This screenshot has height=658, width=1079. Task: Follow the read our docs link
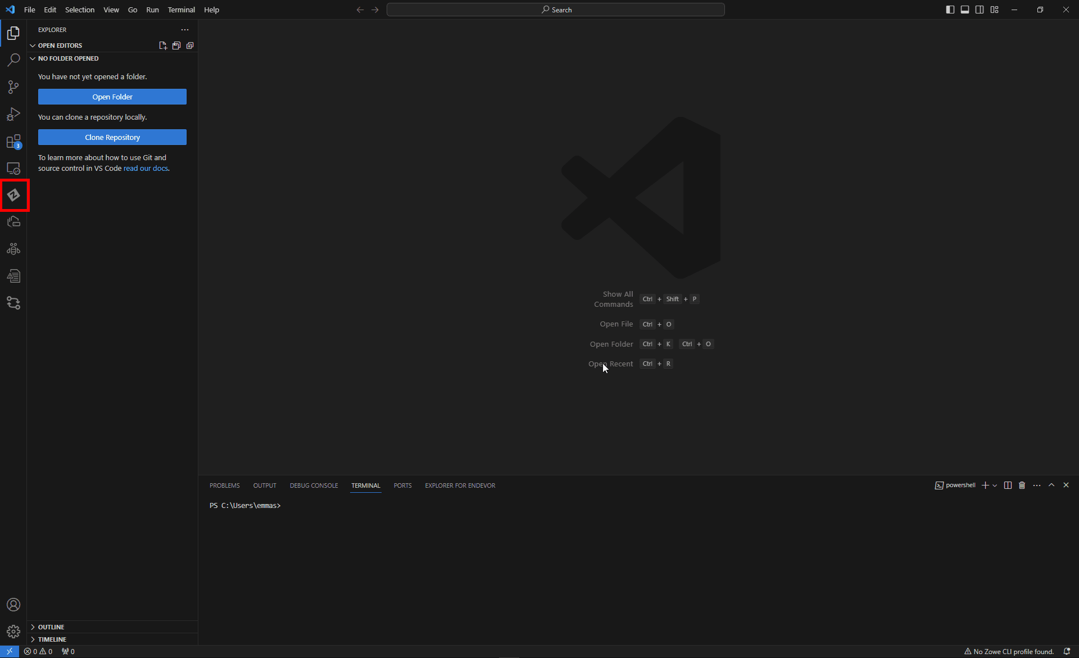pos(146,169)
